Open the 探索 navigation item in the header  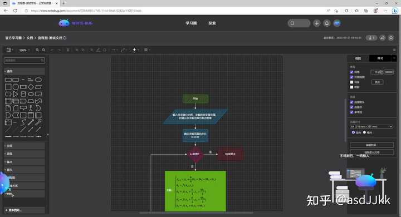(212, 23)
